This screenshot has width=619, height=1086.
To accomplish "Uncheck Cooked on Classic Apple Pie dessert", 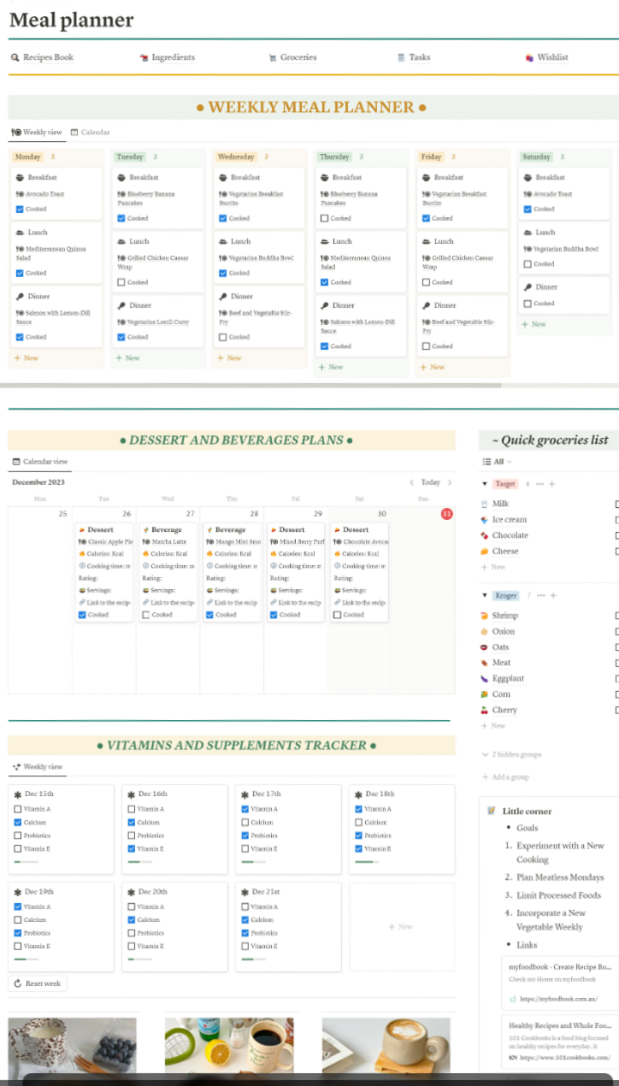I will pos(82,615).
